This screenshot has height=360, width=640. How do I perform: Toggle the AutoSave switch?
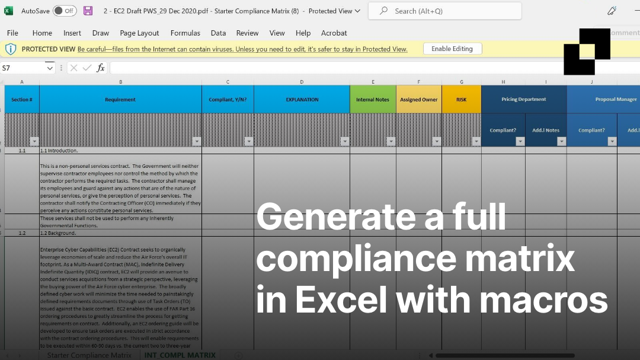coord(64,11)
